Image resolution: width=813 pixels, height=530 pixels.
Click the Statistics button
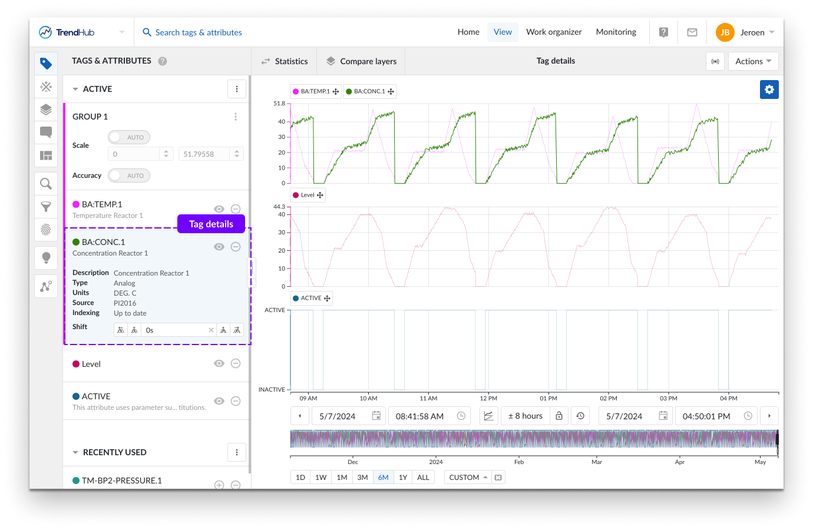(285, 61)
